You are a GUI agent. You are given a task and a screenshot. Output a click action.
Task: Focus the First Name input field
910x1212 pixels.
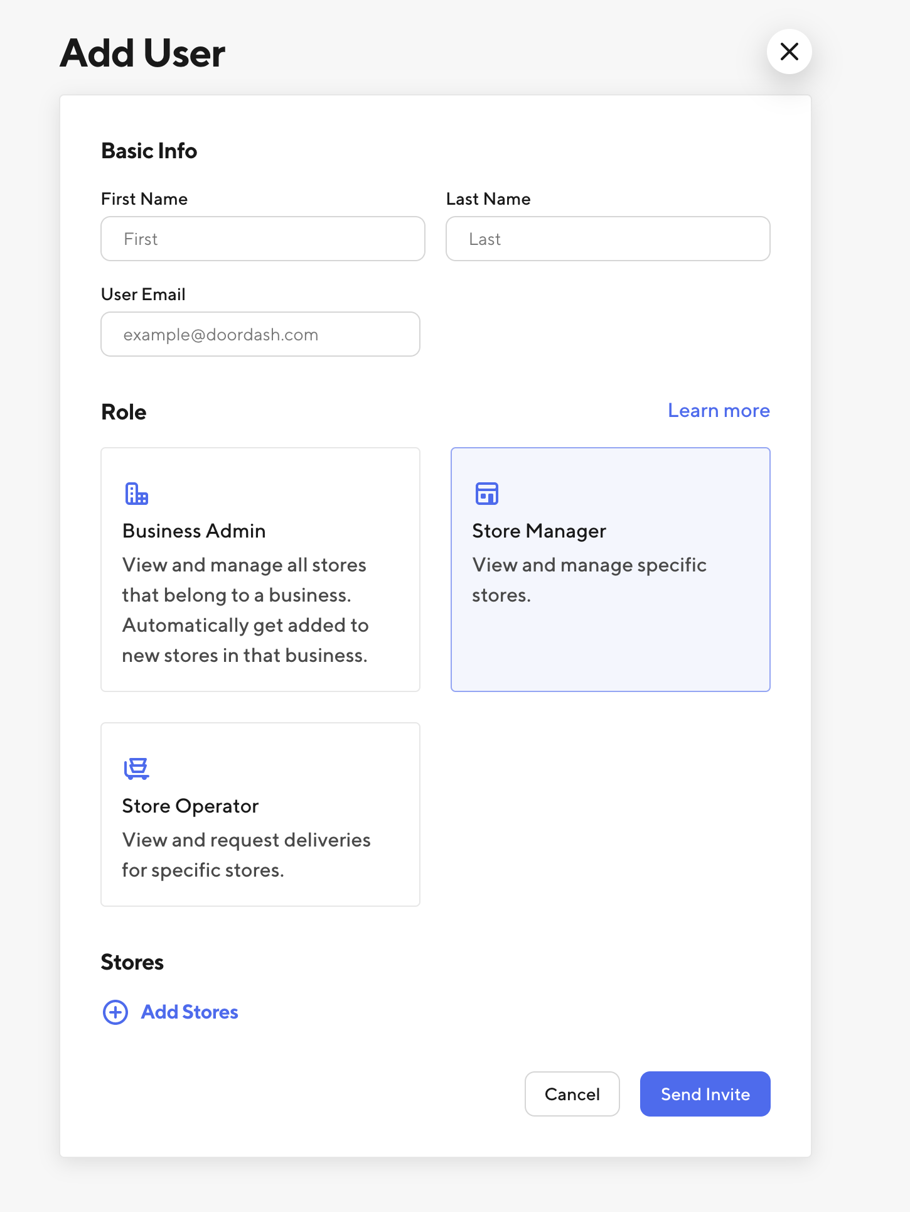pos(263,239)
